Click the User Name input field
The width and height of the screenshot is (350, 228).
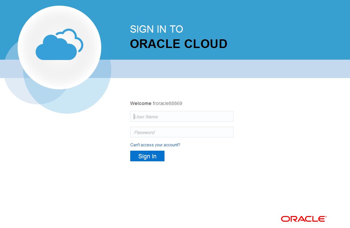point(182,116)
